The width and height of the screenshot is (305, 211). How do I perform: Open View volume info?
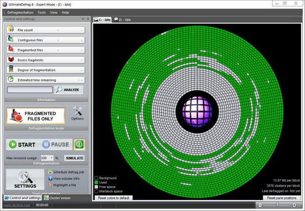coord(66,178)
